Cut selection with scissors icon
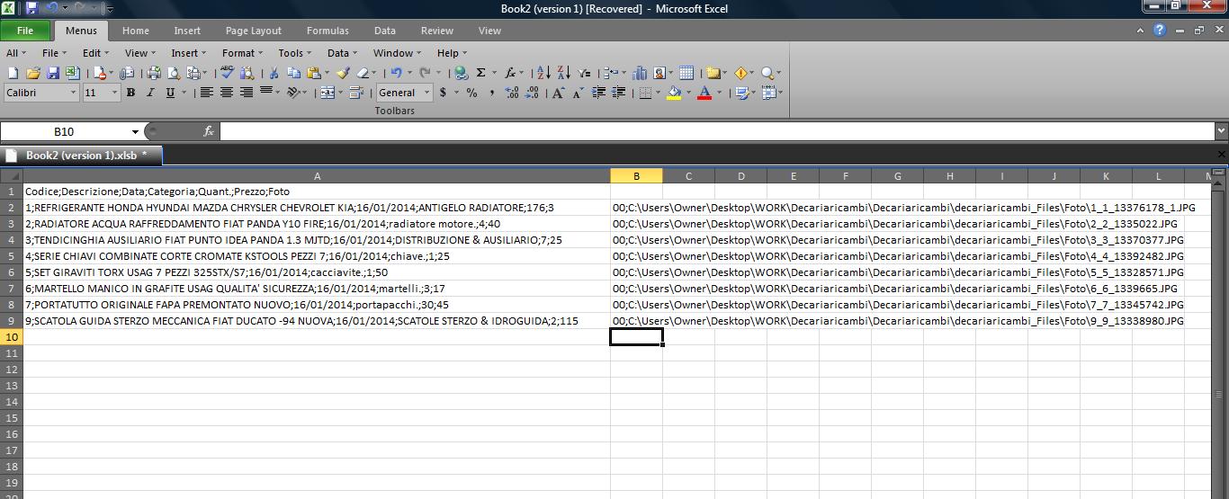The width and height of the screenshot is (1229, 499). 274,73
